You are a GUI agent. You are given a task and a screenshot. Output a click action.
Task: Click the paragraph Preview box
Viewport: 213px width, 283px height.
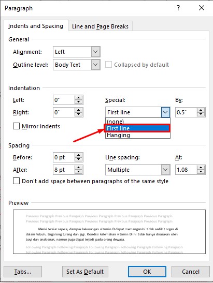[109, 232]
